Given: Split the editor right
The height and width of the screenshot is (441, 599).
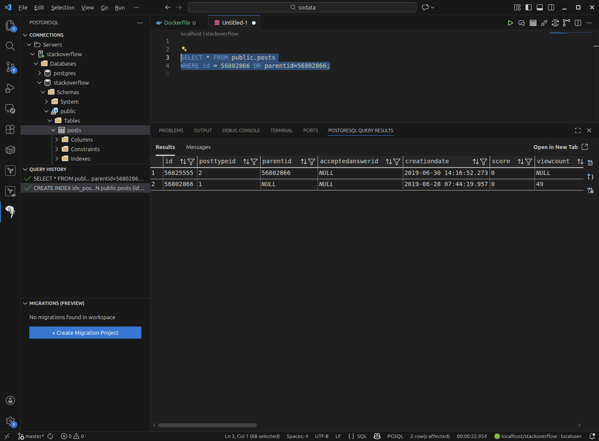Looking at the screenshot, I should pos(578,23).
